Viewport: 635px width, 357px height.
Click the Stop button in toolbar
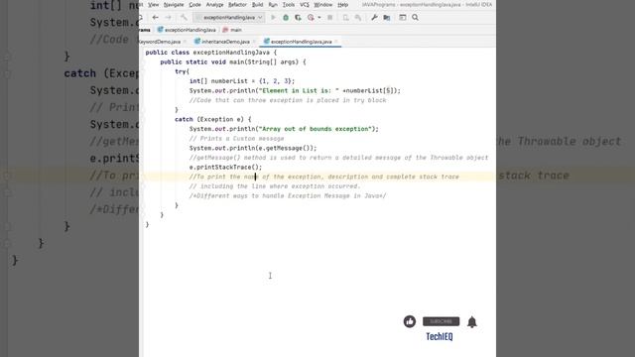[330, 18]
